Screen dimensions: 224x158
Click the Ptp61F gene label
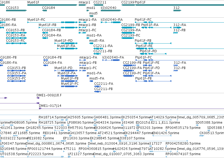point(140,2)
